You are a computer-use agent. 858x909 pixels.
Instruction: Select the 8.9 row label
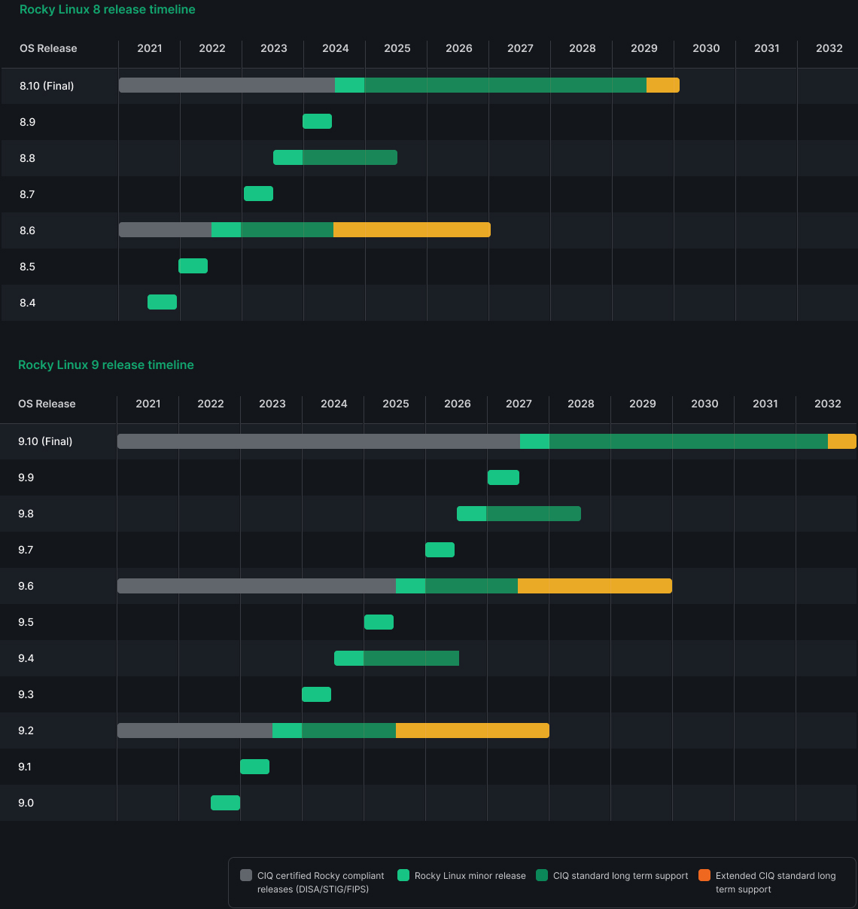(x=27, y=122)
